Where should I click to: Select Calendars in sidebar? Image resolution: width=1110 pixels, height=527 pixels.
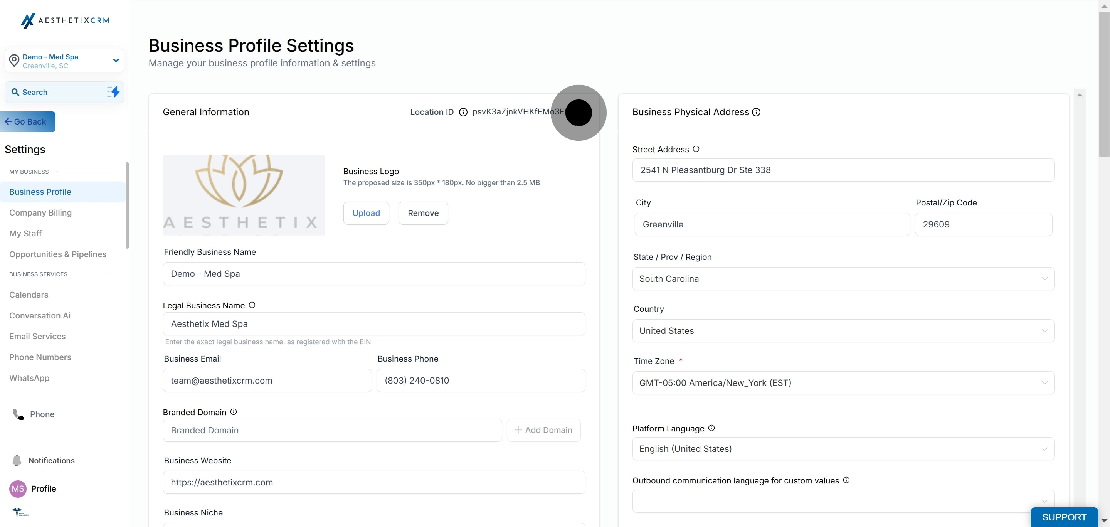pyautogui.click(x=29, y=295)
